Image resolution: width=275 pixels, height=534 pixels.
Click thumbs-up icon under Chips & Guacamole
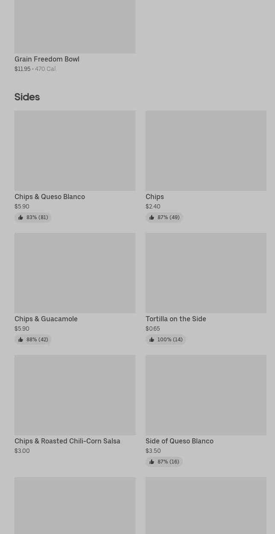[20, 340]
